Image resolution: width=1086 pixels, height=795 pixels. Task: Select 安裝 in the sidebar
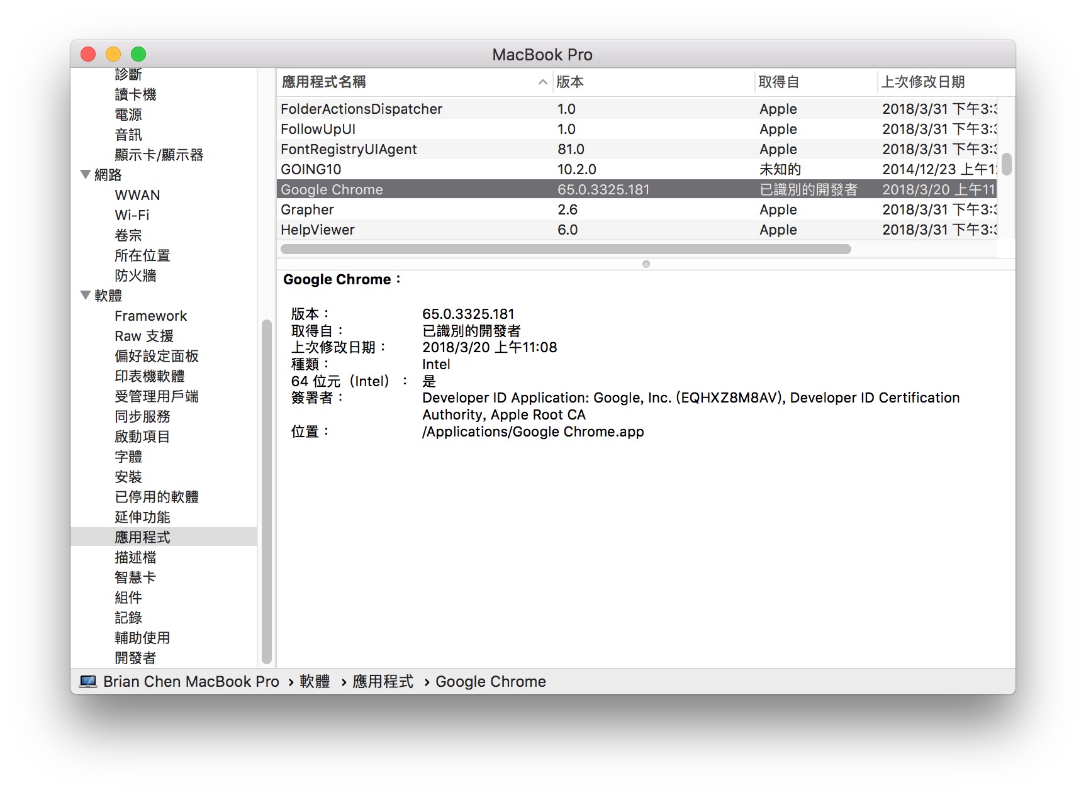coord(128,477)
